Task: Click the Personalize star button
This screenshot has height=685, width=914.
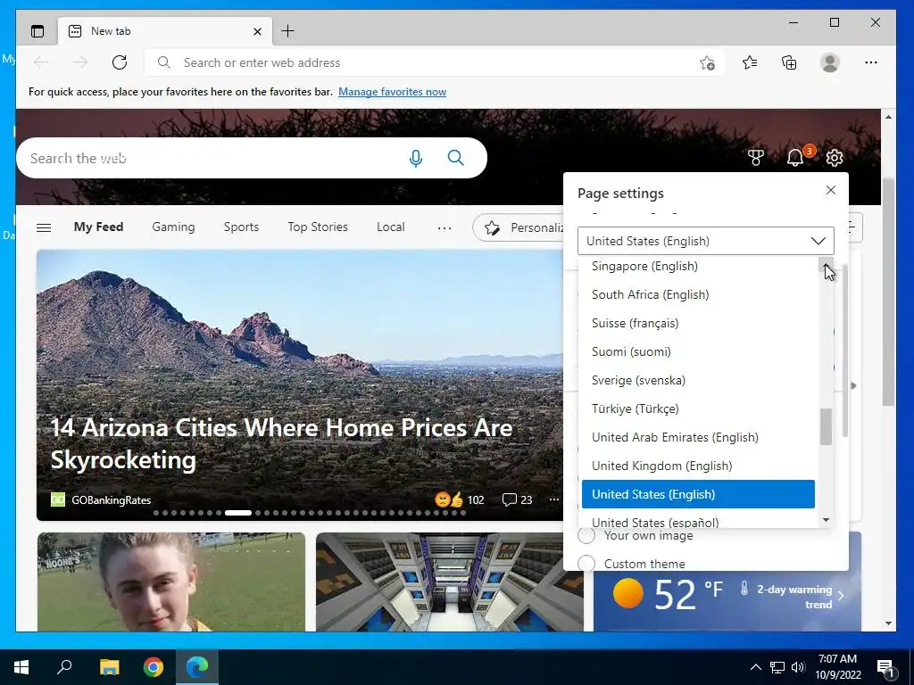Action: 519,227
